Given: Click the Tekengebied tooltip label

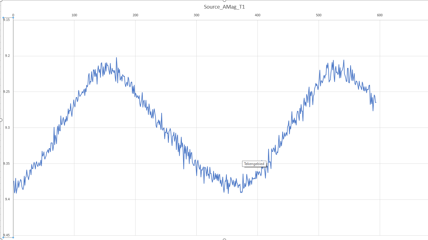Looking at the screenshot, I should pos(254,164).
